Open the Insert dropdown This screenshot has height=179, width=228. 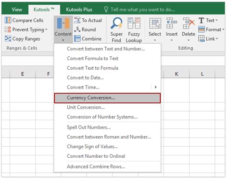[172, 29]
